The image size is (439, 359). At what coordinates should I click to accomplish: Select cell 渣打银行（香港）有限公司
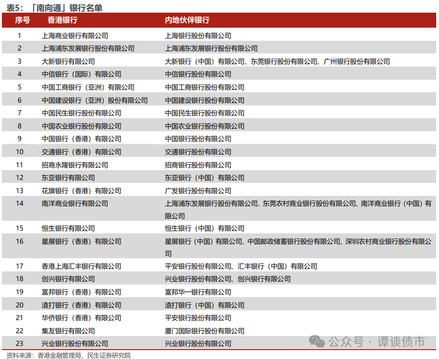(x=82, y=305)
